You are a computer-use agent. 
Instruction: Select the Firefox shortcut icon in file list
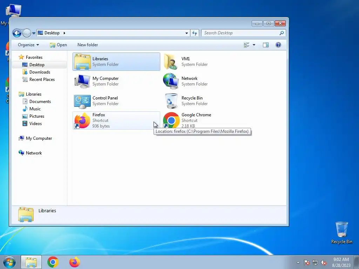click(82, 120)
